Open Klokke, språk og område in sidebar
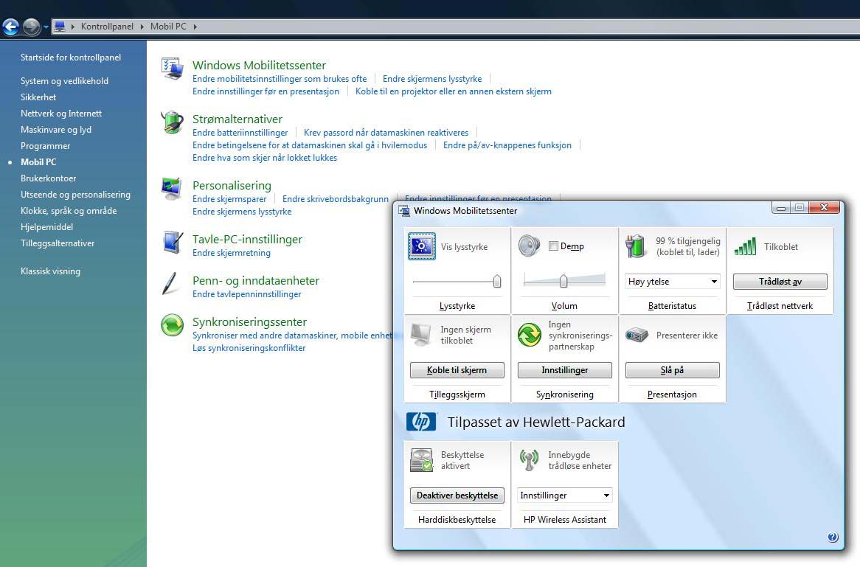Viewport: 860px width, 567px height. 69,211
